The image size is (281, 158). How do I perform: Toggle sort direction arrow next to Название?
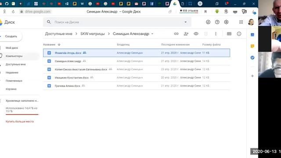59,45
